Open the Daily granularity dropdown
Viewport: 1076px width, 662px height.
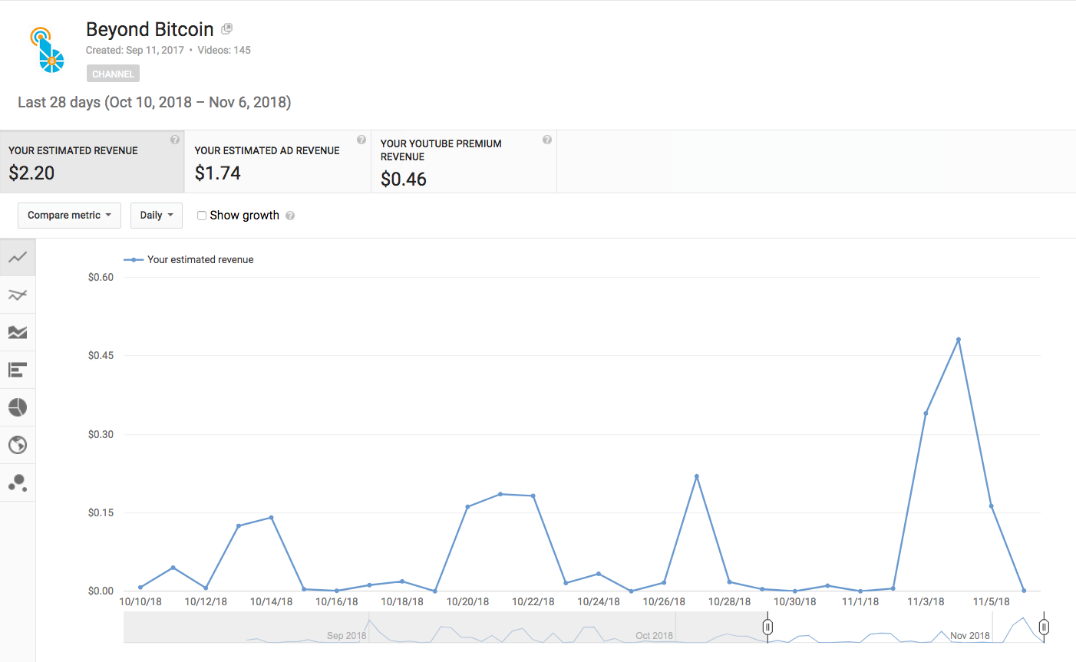(x=157, y=216)
